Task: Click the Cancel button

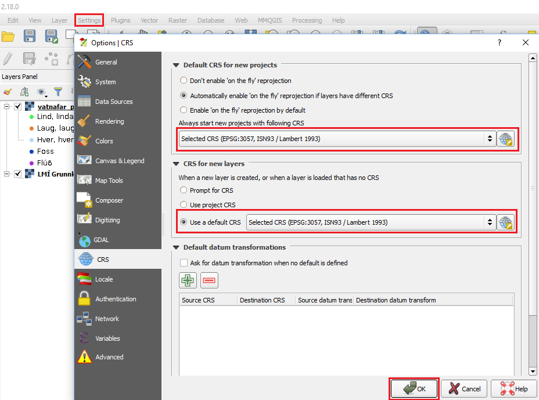Action: (x=464, y=388)
